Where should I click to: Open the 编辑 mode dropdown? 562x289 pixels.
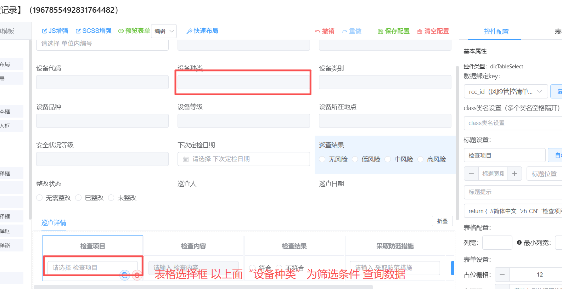pos(164,31)
